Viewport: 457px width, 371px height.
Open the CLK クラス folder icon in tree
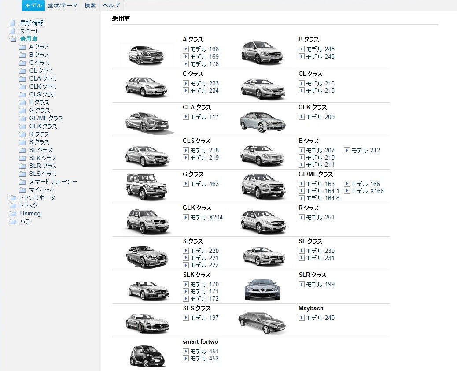(x=22, y=87)
